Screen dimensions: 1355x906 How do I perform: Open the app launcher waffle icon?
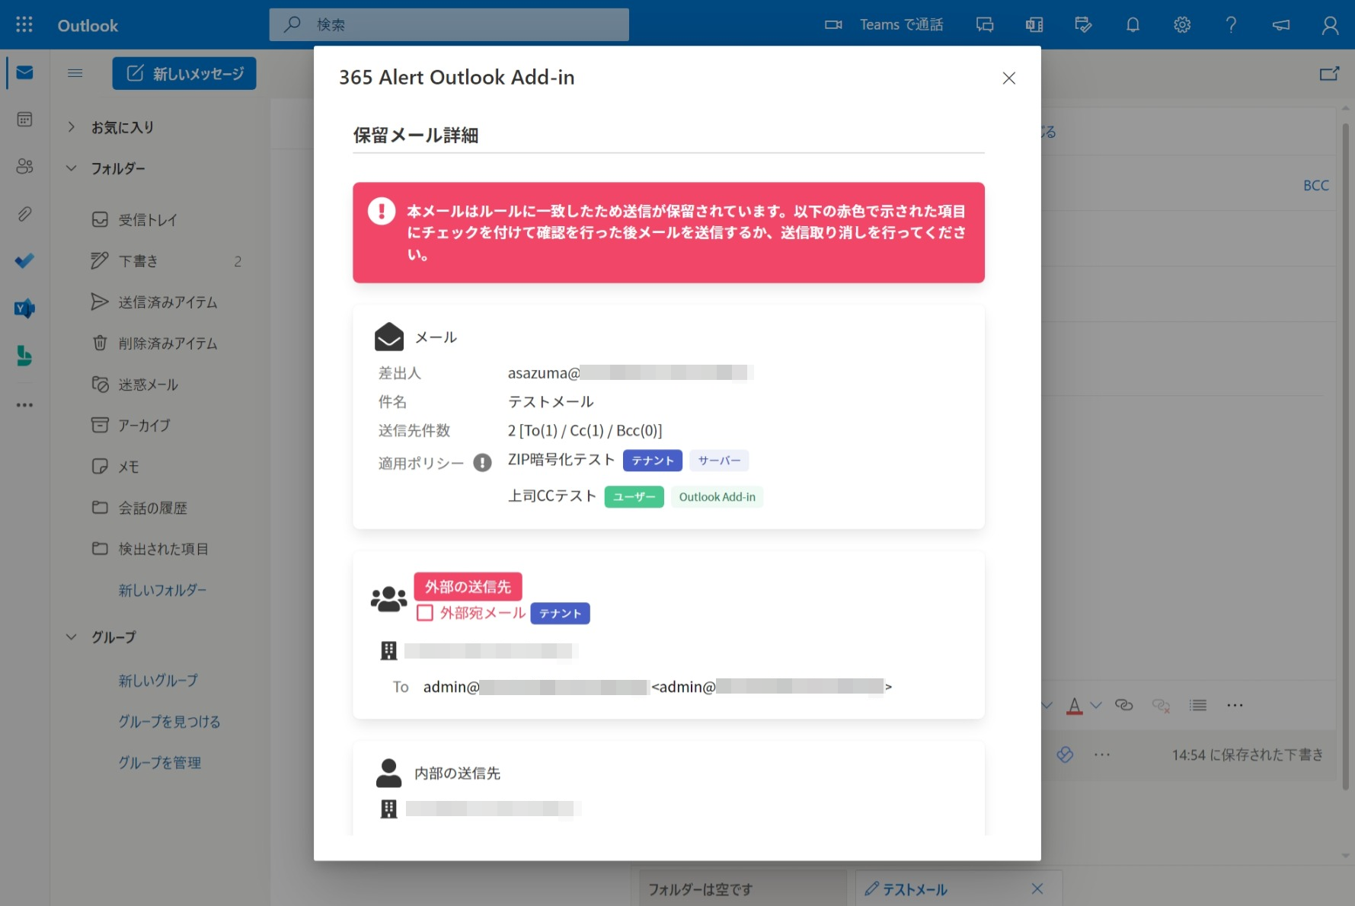(24, 24)
